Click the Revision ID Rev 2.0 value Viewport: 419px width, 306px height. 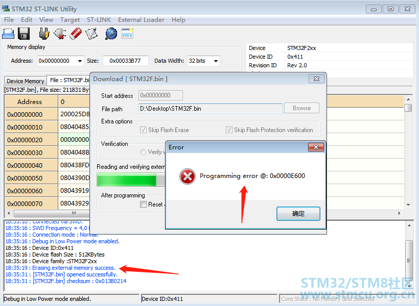[x=297, y=65]
